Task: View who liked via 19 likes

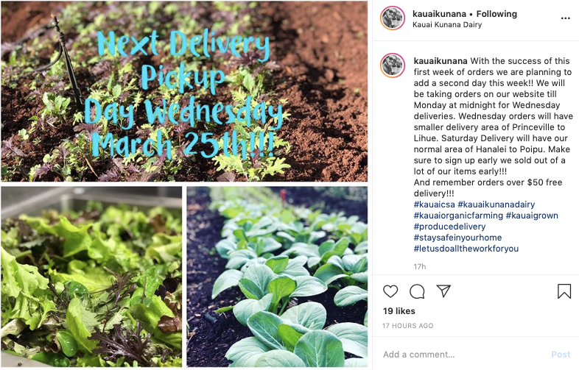Action: (399, 311)
